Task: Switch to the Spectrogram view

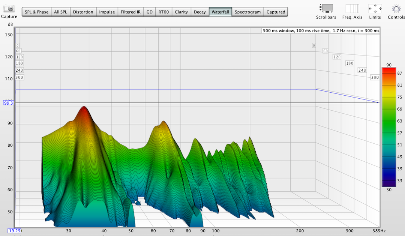Action: click(x=247, y=12)
